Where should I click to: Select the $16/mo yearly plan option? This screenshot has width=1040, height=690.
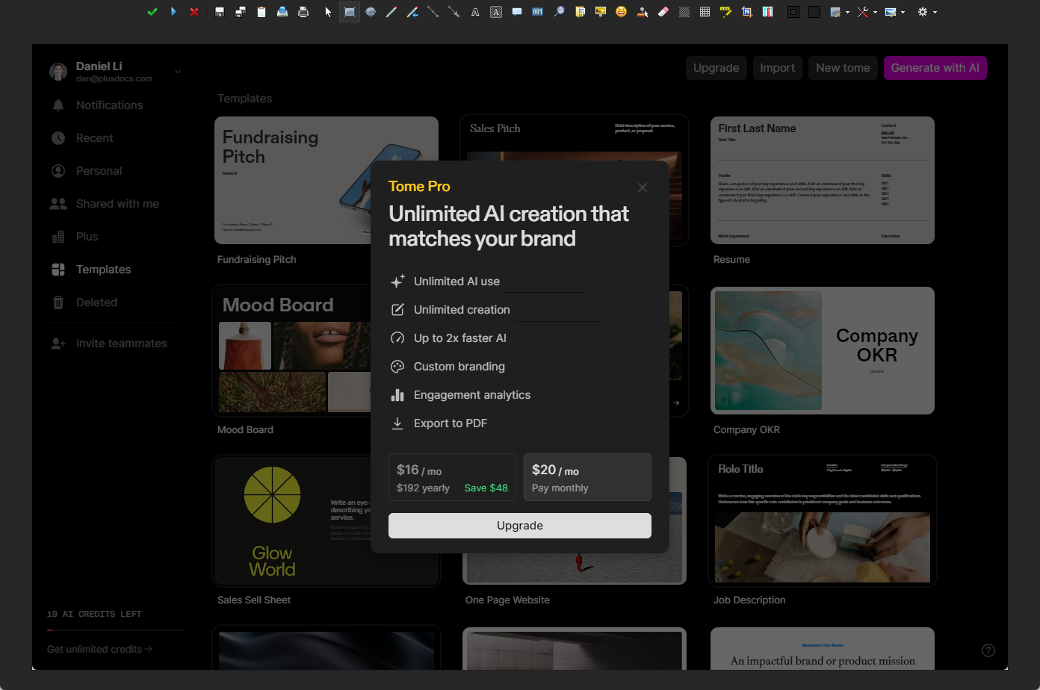click(x=452, y=477)
